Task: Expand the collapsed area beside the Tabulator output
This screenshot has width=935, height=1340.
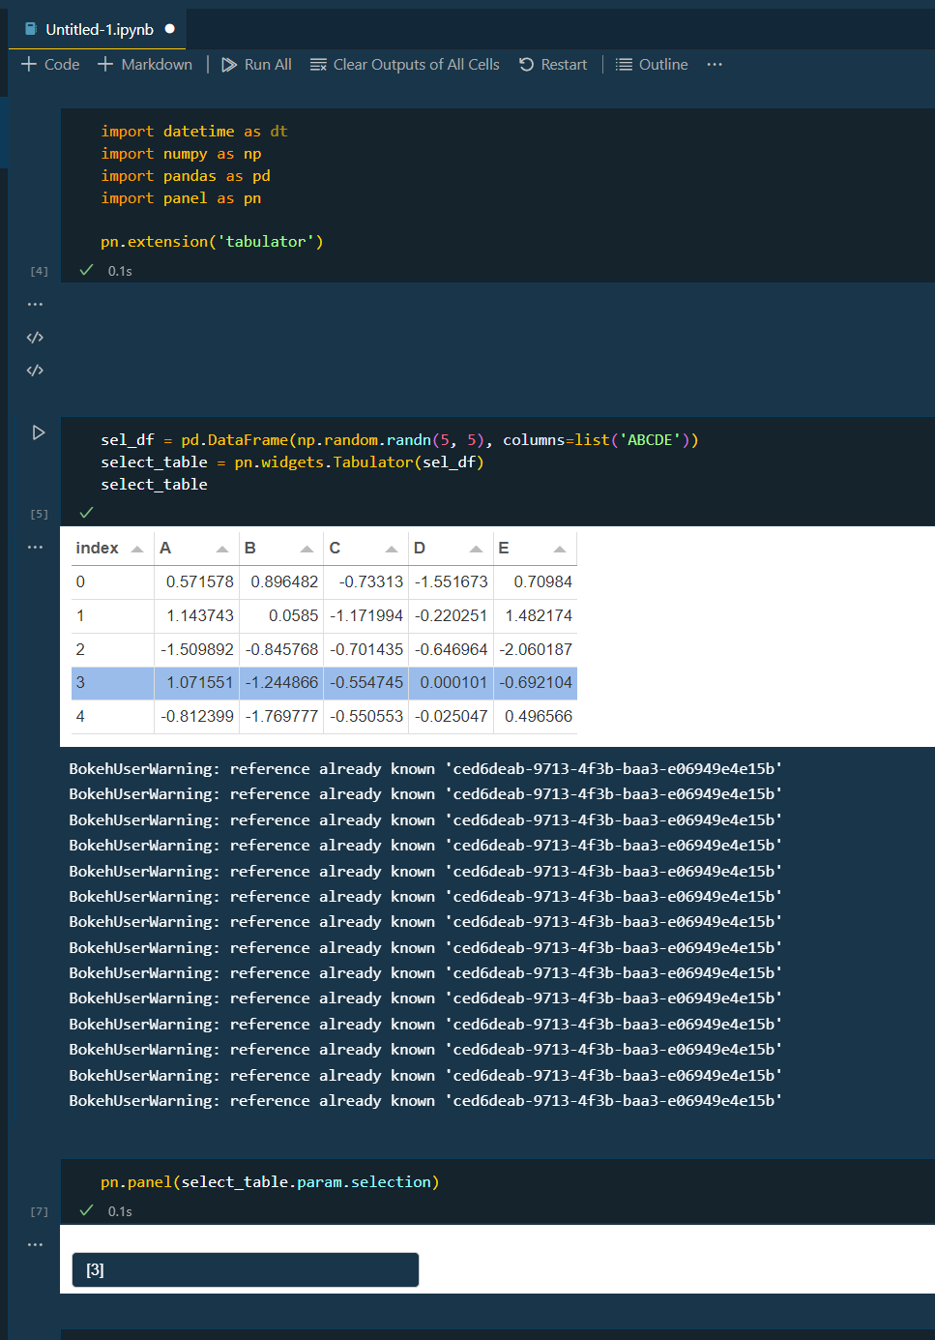Action: click(x=35, y=547)
